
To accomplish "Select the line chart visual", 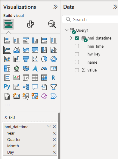I will pyautogui.click(x=7, y=50).
